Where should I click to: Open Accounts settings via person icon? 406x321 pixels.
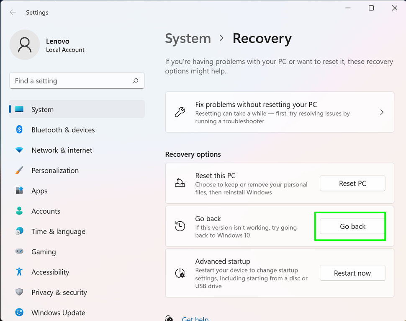pyautogui.click(x=19, y=211)
